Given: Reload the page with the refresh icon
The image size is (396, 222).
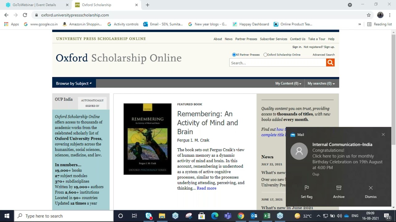Looking at the screenshot, I should (x=25, y=15).
